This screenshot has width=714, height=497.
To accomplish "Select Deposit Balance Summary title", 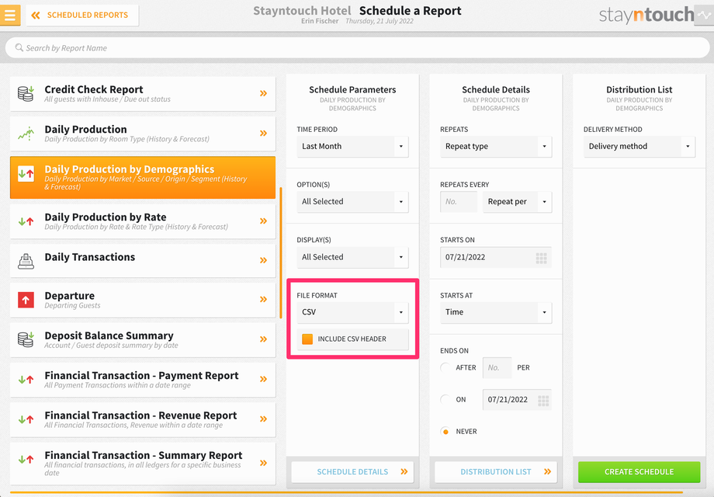I will pos(109,335).
